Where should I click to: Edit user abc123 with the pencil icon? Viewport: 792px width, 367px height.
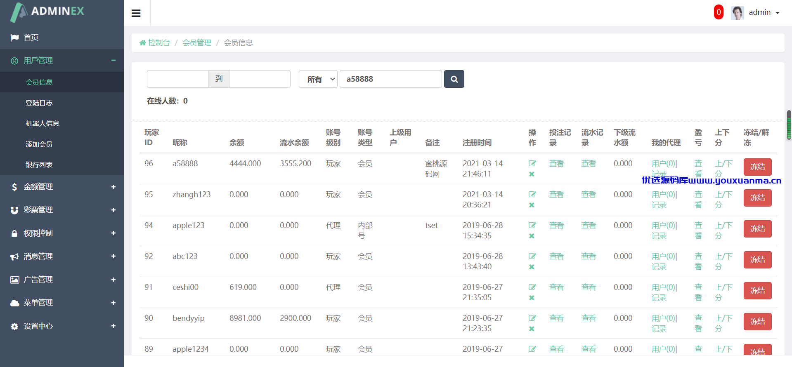coord(532,256)
